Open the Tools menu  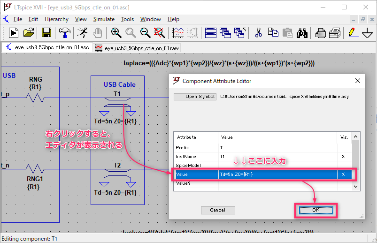127,19
